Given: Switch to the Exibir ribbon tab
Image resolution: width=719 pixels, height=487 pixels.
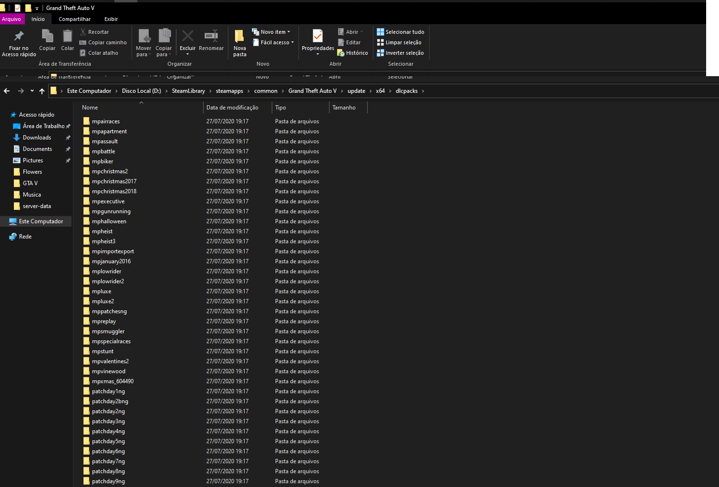Looking at the screenshot, I should tap(111, 19).
